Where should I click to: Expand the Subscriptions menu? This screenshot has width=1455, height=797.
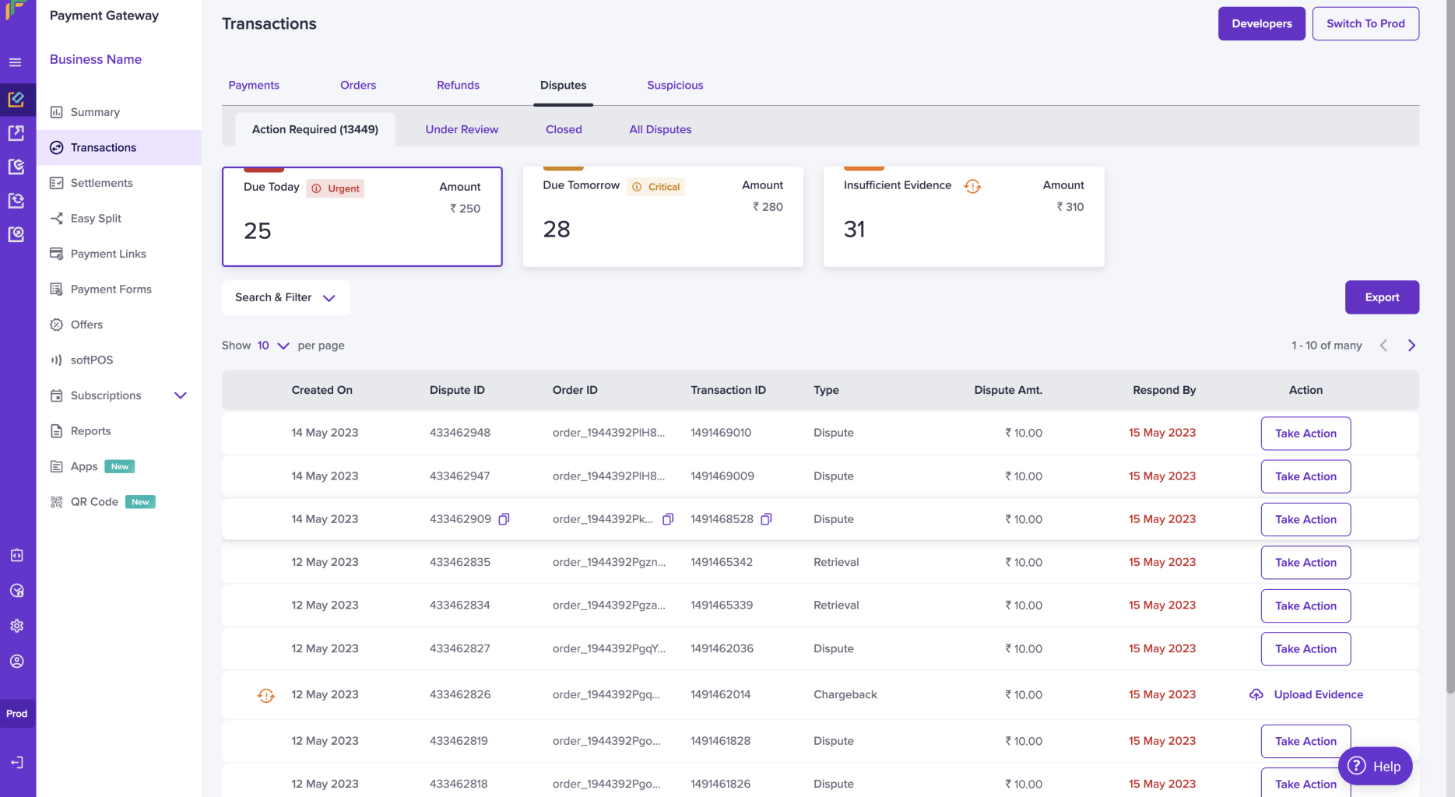[x=181, y=395]
